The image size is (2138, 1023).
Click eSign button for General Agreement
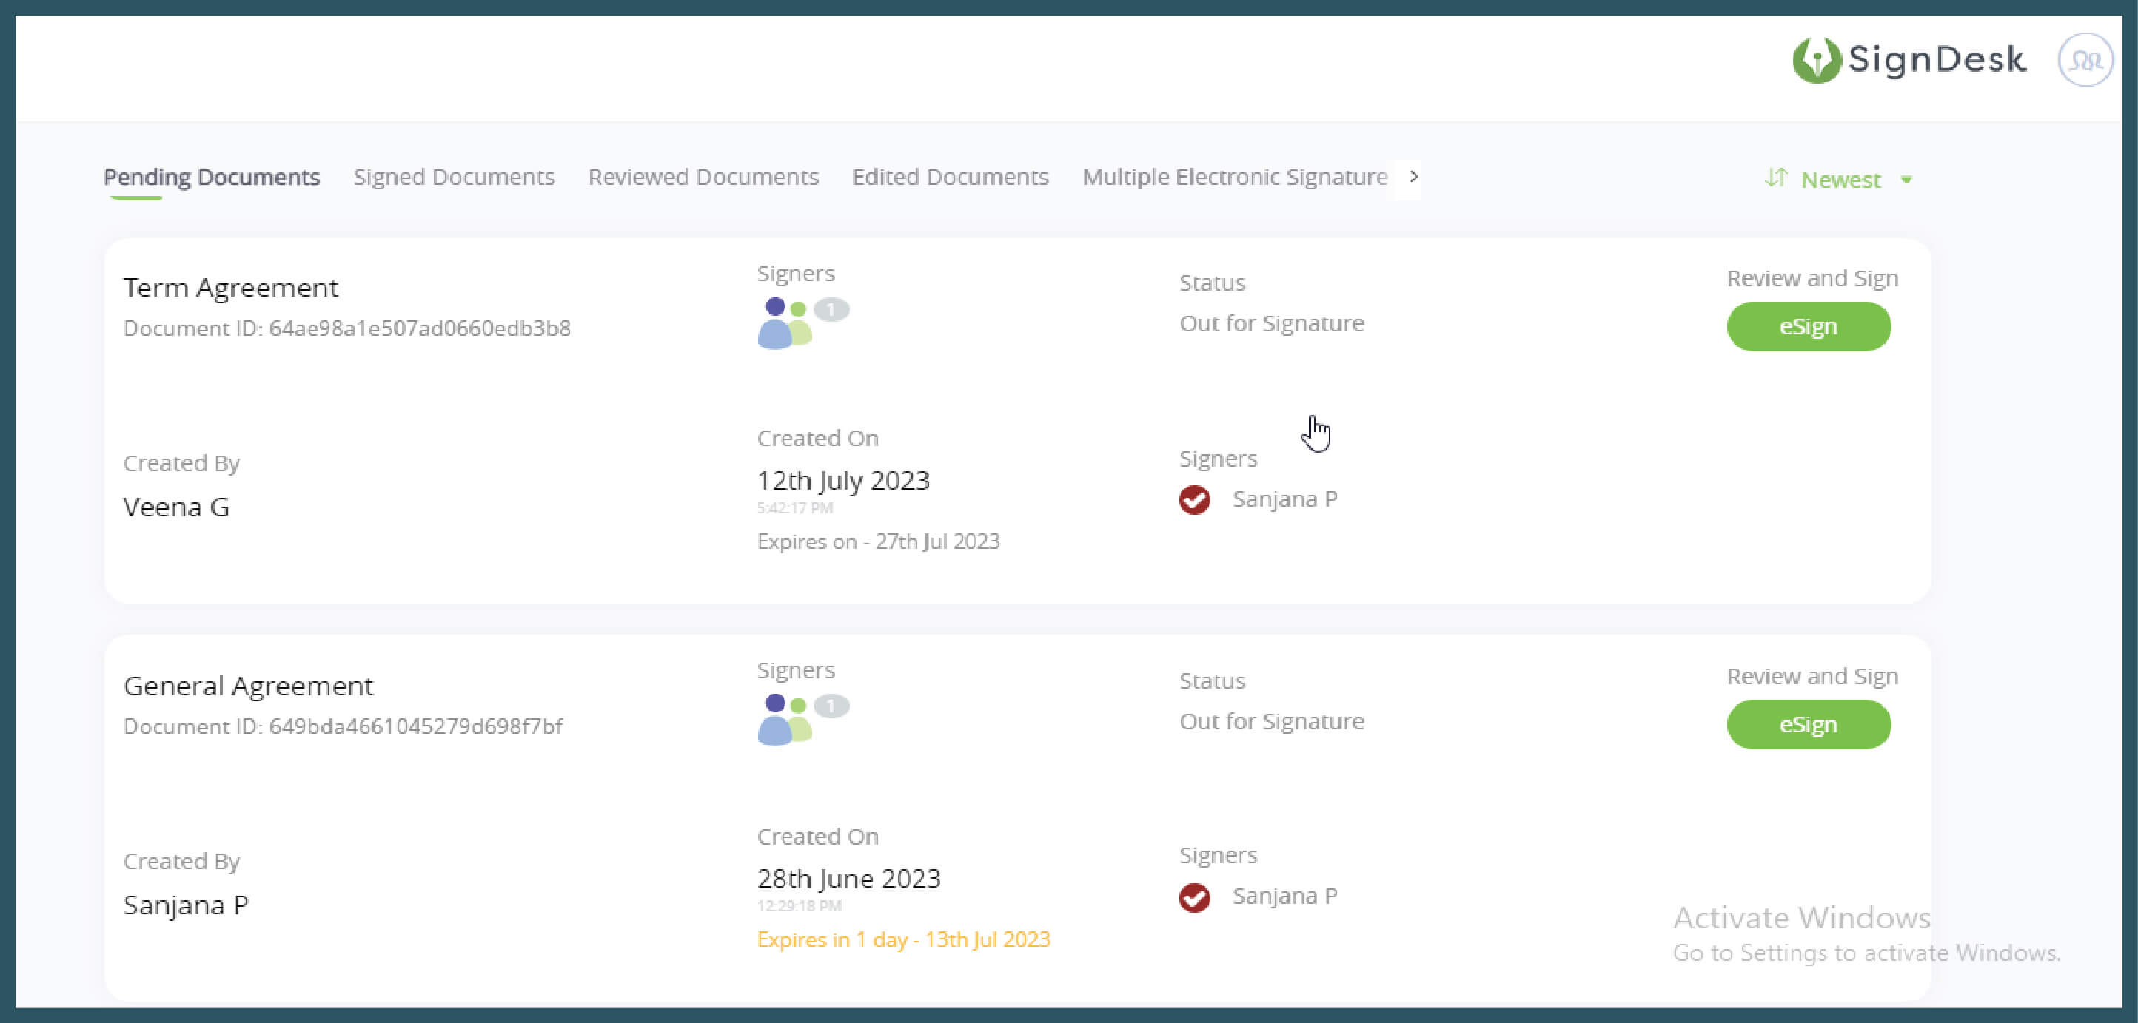[1809, 725]
